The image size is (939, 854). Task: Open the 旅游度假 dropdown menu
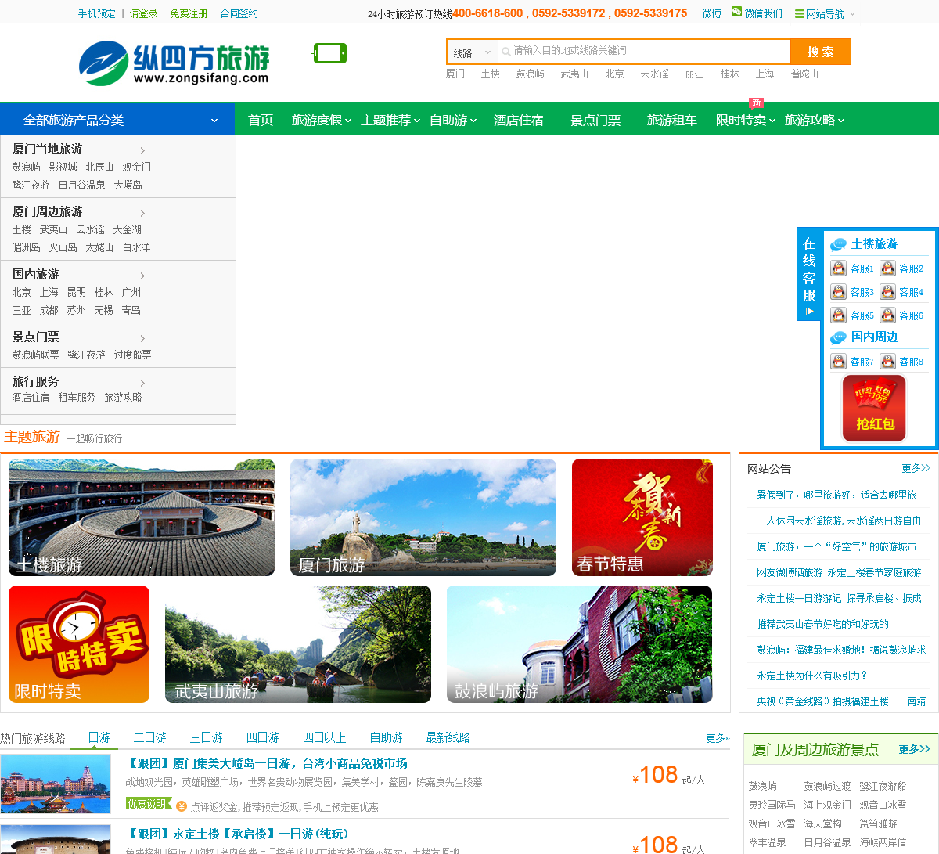(x=320, y=120)
